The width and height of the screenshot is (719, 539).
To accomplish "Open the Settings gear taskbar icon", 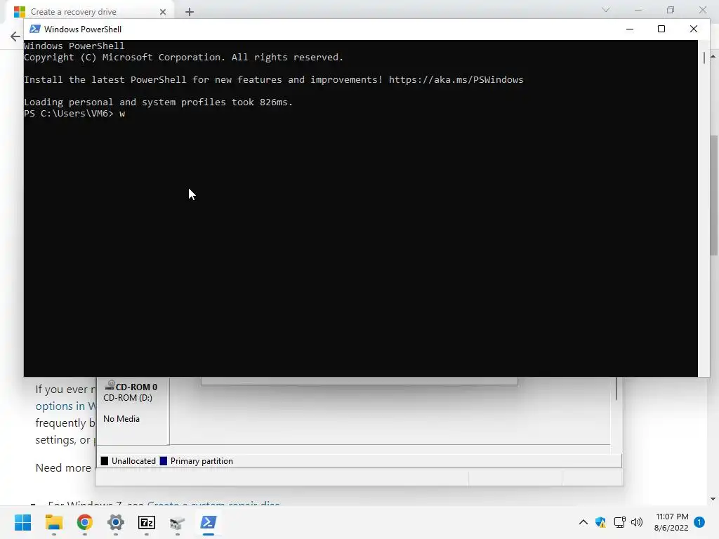I will pos(116,522).
